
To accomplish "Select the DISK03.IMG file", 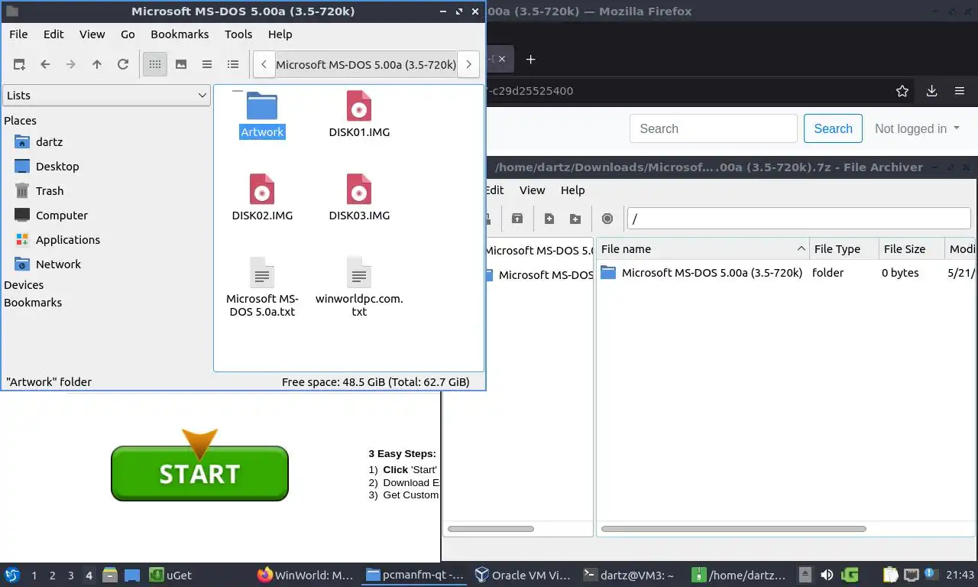I will 359,198.
